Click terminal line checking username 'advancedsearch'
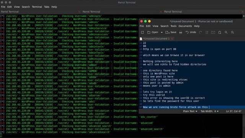245x138 pixels. (x=56, y=132)
